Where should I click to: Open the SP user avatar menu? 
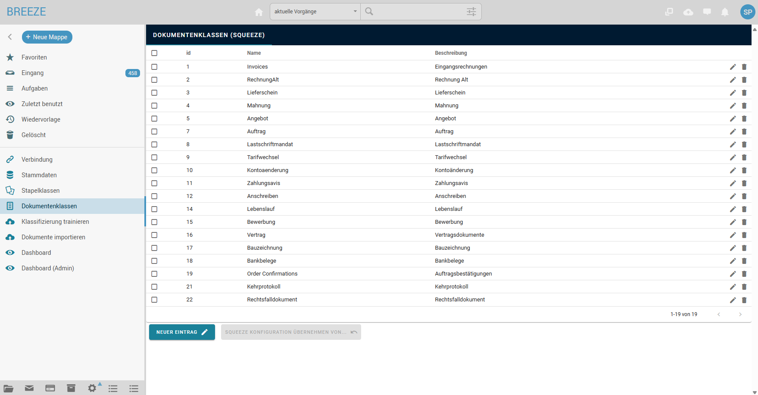748,12
